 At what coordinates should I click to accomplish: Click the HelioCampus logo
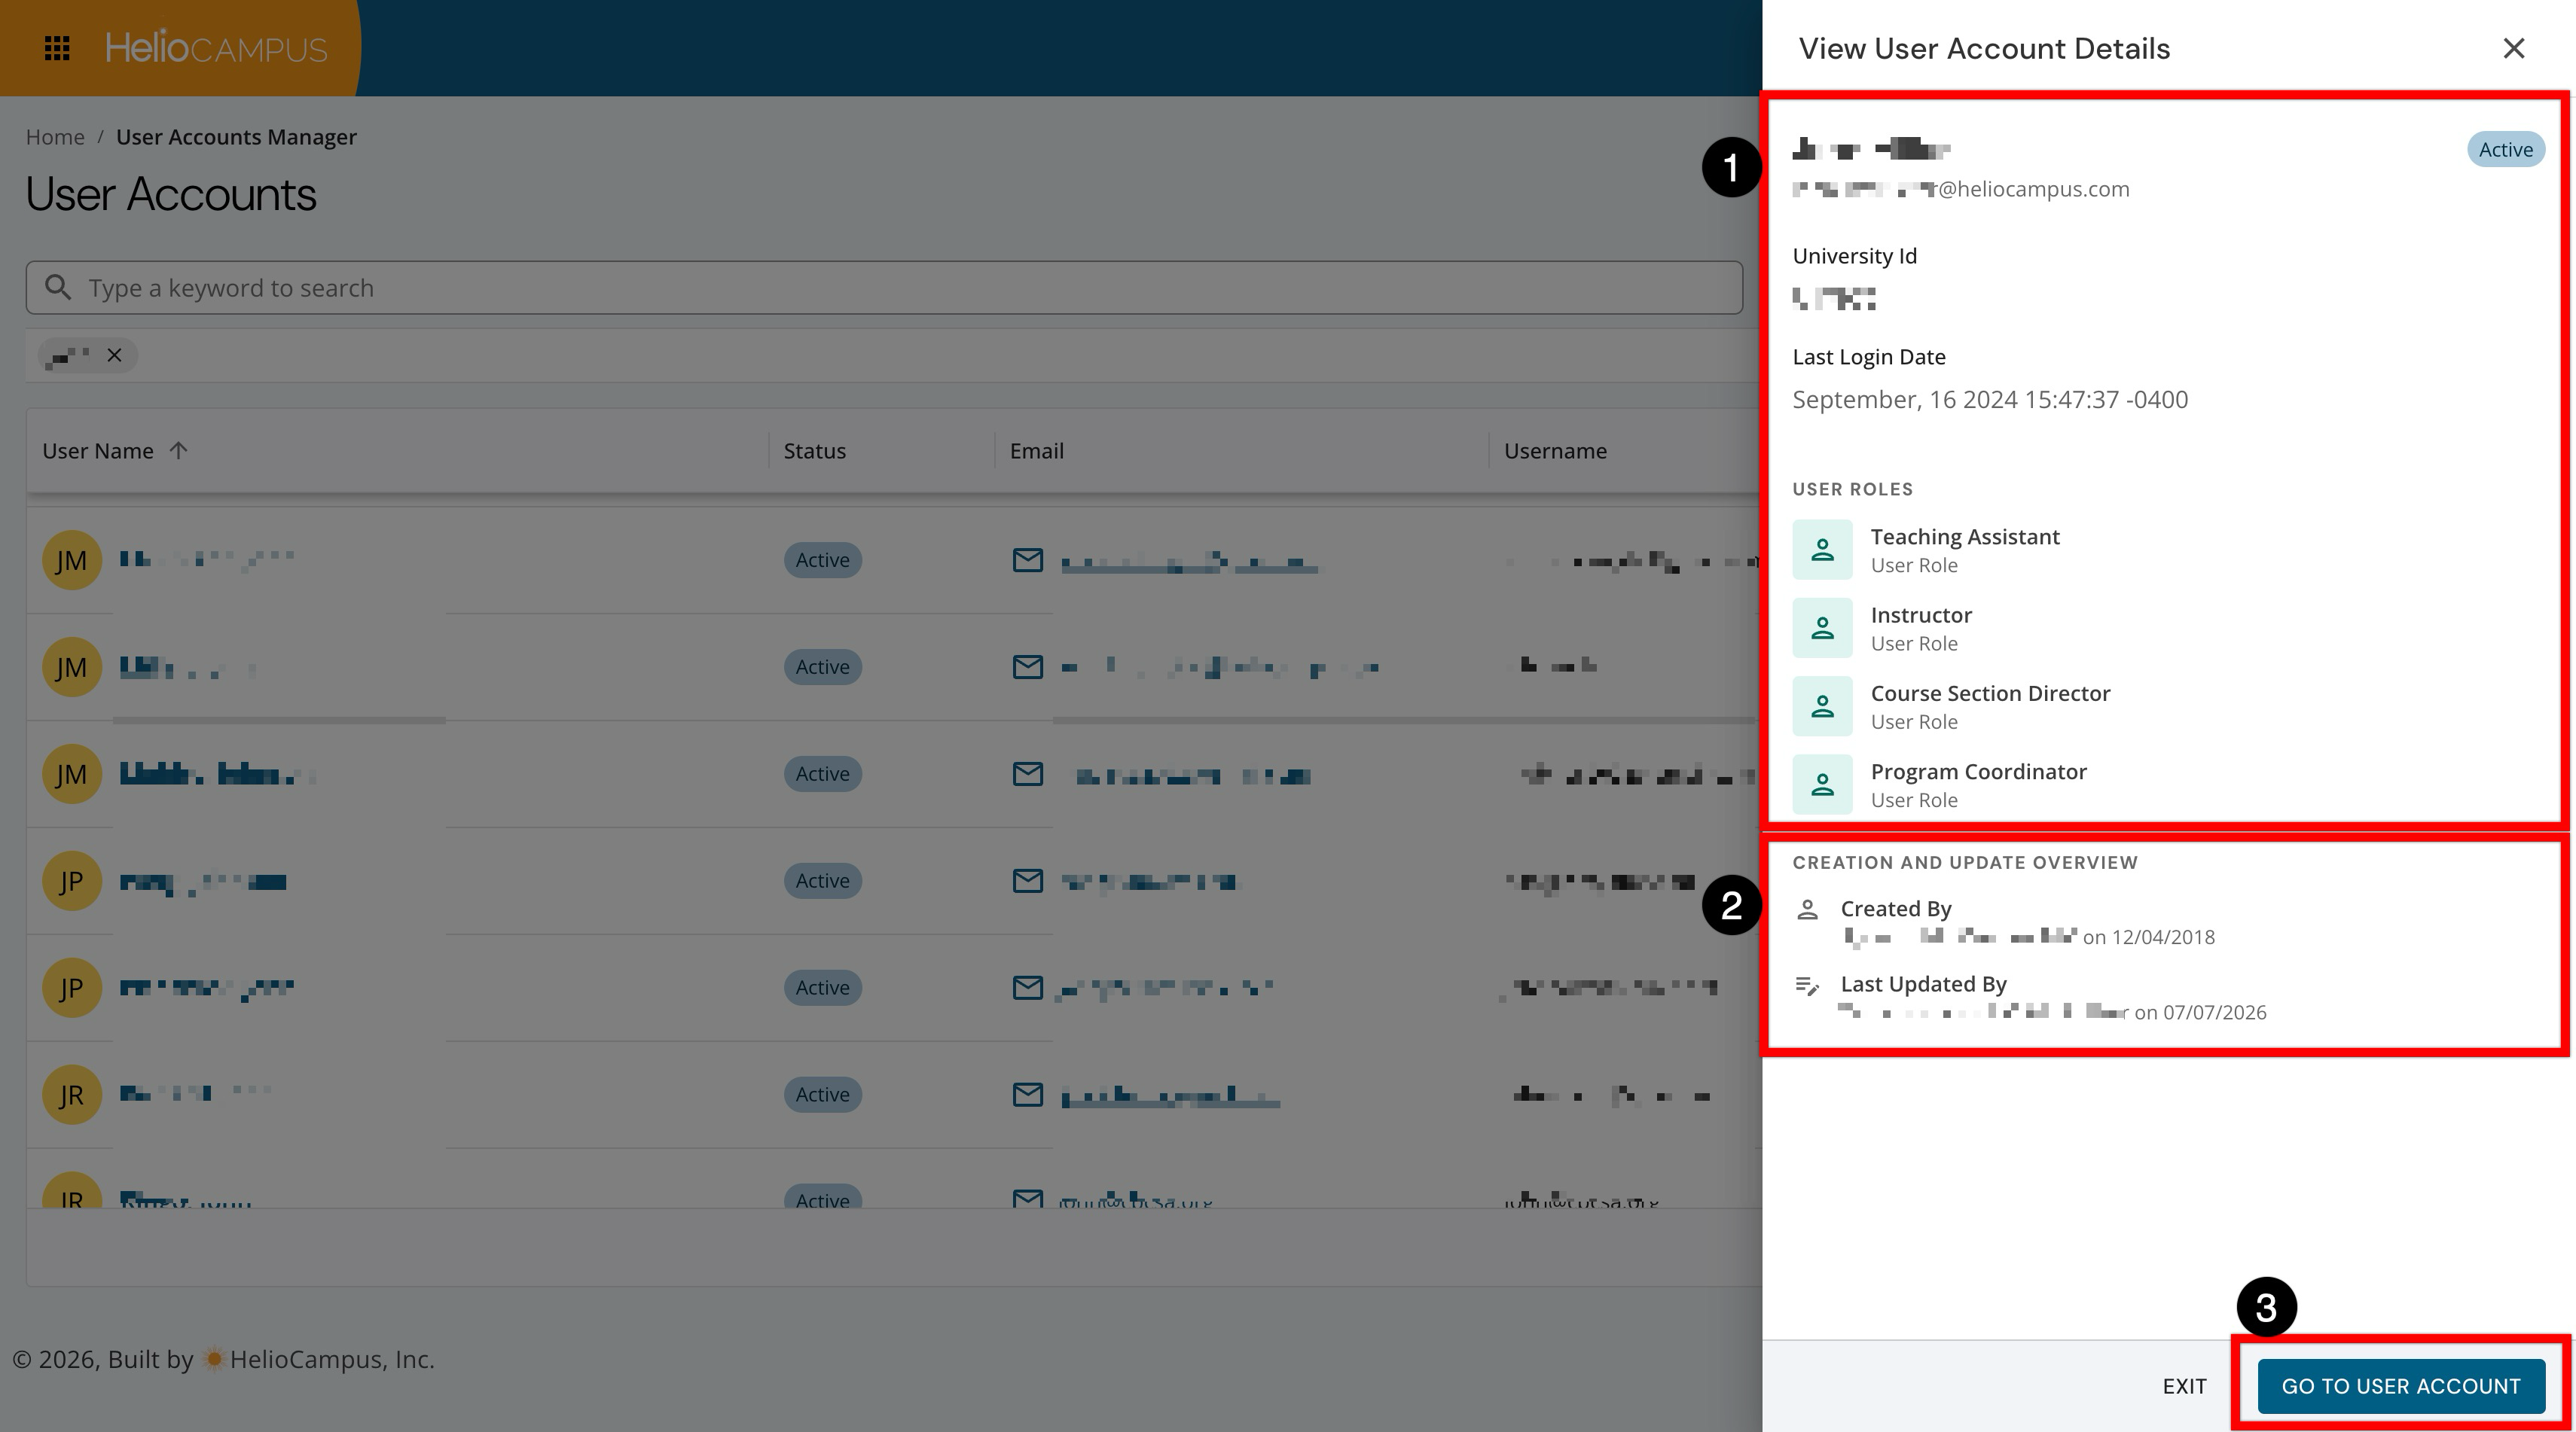pyautogui.click(x=216, y=47)
